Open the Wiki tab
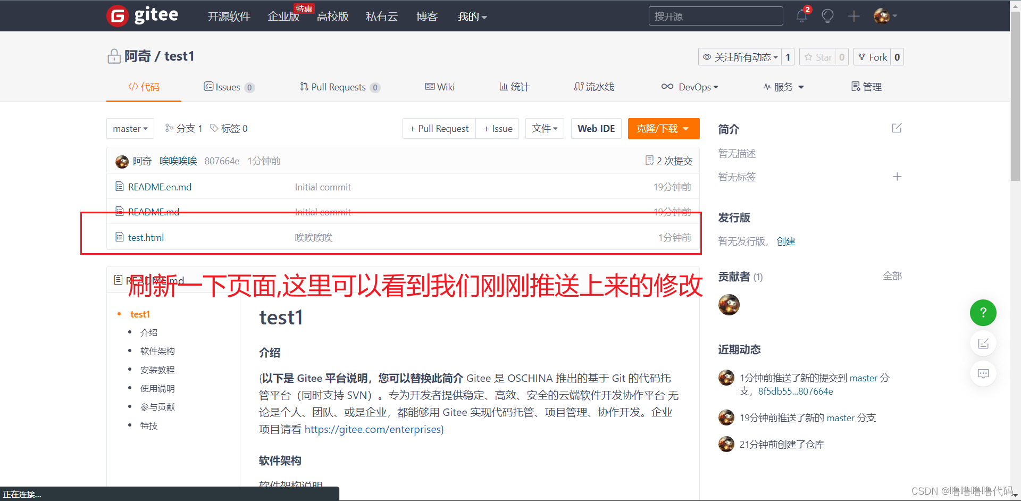 (440, 87)
